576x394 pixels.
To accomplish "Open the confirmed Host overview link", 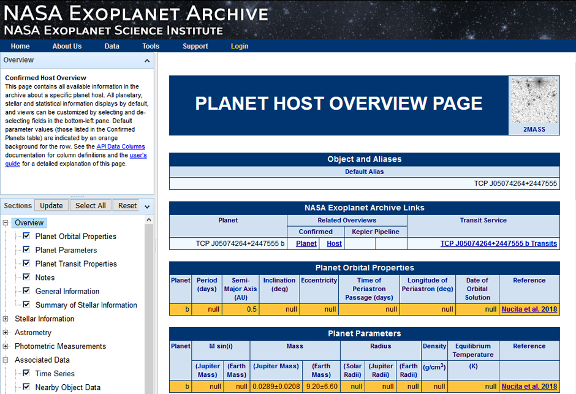I will pyautogui.click(x=335, y=243).
